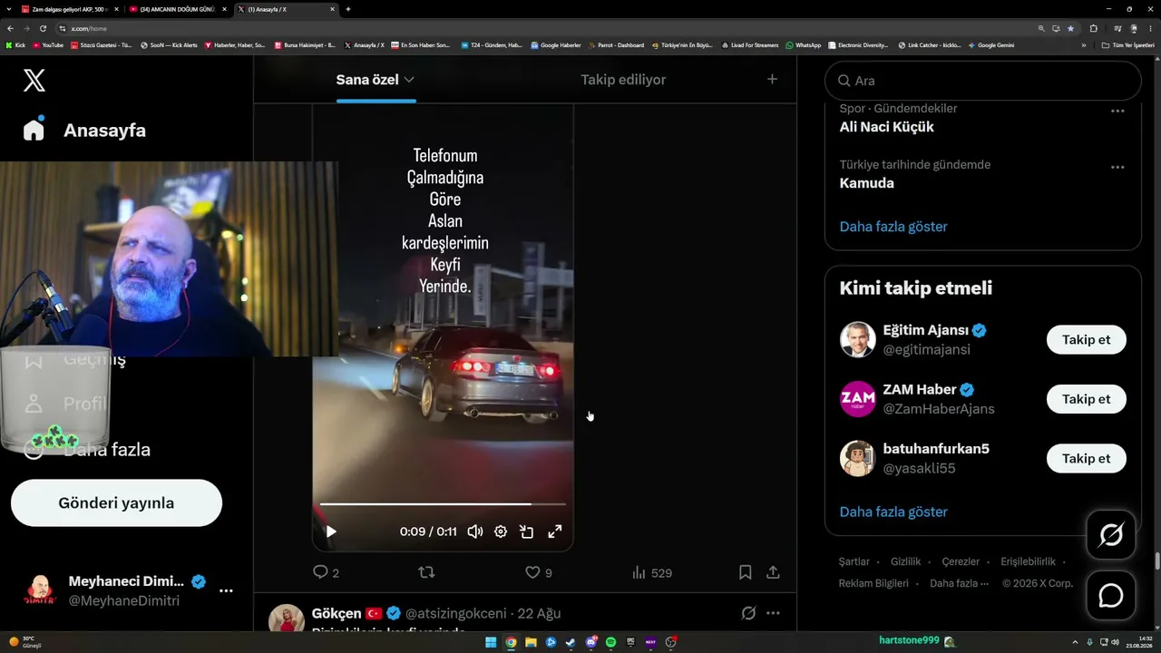Switch to the Zam dalgası geliyor browser tab
This screenshot has height=653, width=1161.
68,9
